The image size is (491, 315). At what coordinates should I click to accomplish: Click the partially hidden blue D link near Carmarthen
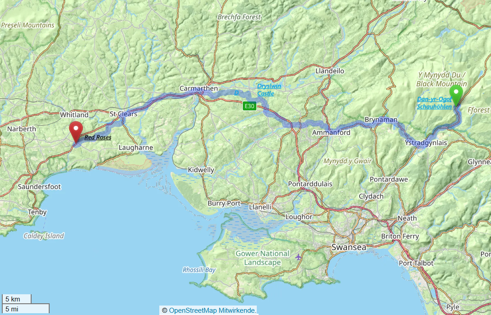(x=236, y=93)
